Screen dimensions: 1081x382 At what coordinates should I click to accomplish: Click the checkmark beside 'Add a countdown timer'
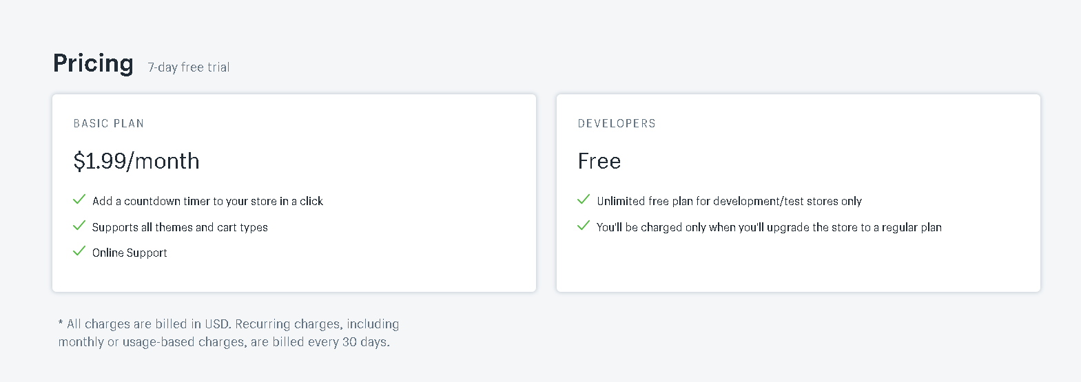[79, 200]
